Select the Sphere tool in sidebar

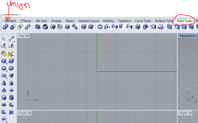[x=4, y=68]
